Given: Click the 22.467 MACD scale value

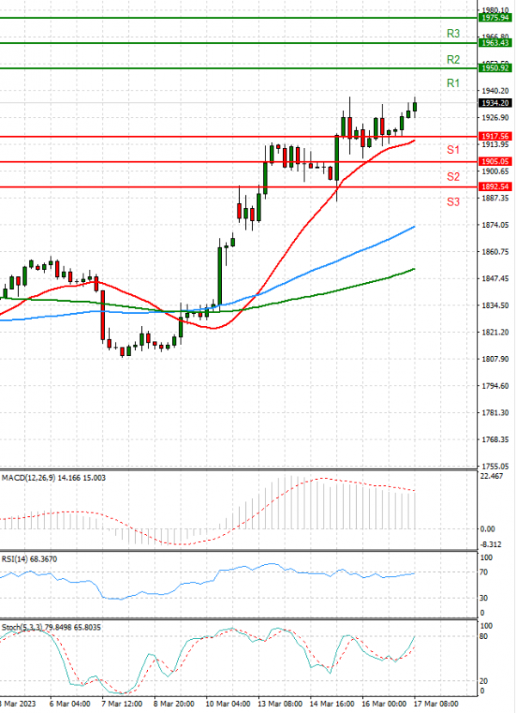Looking at the screenshot, I should (x=491, y=476).
